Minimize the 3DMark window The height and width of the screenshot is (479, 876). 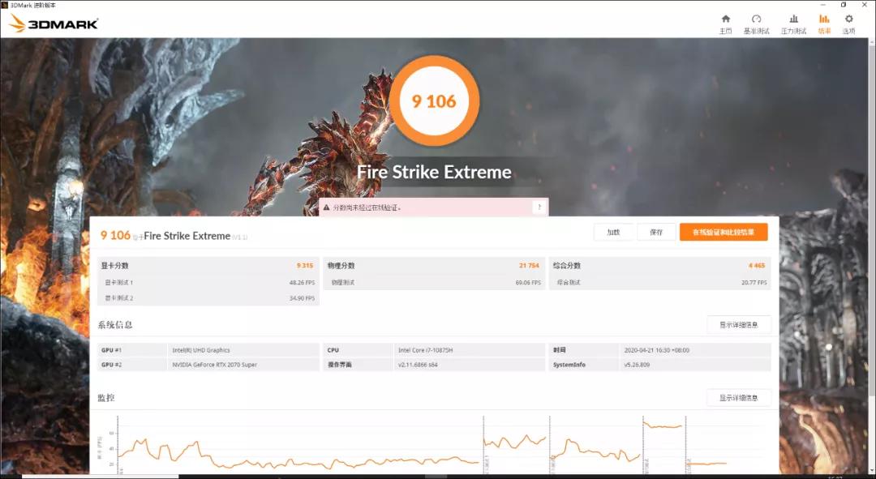pos(822,5)
